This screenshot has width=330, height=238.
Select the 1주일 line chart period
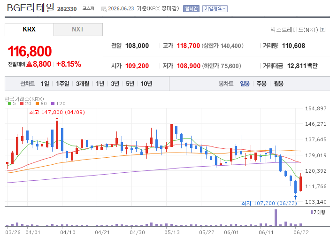[x=62, y=84]
